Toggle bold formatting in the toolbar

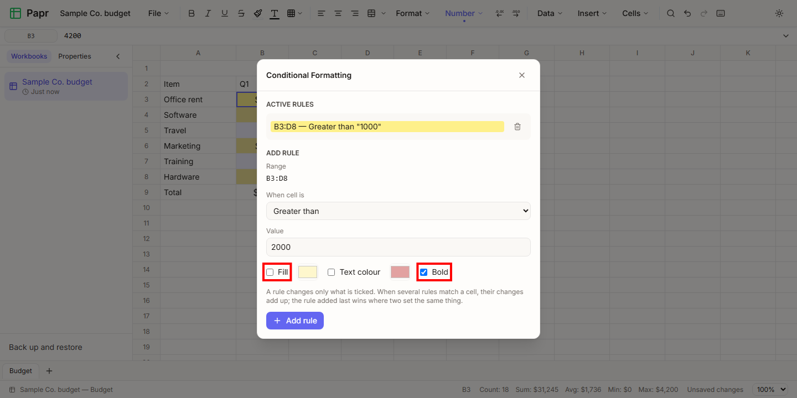click(192, 13)
